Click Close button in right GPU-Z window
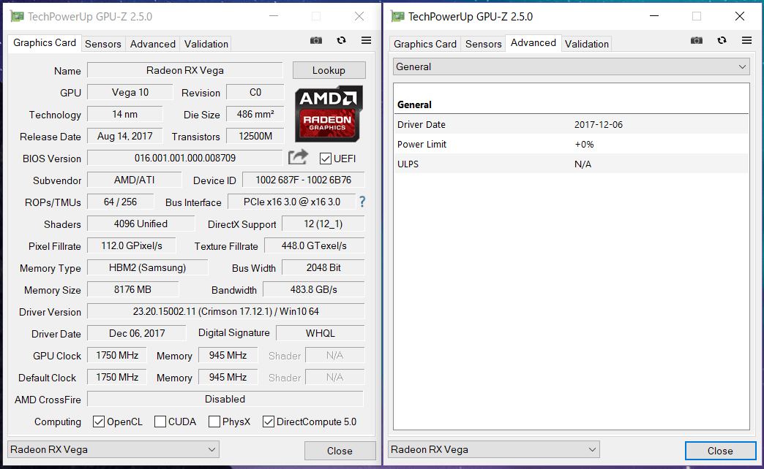This screenshot has width=764, height=469. tap(720, 451)
